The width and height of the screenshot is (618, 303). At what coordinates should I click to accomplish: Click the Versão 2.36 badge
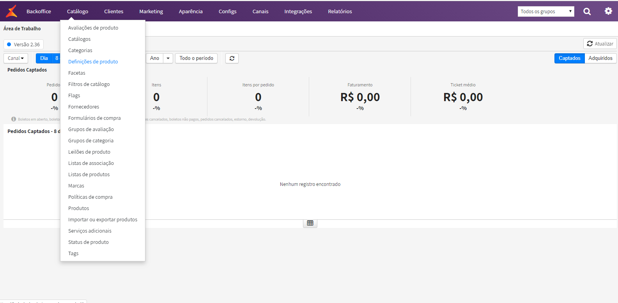coord(23,44)
